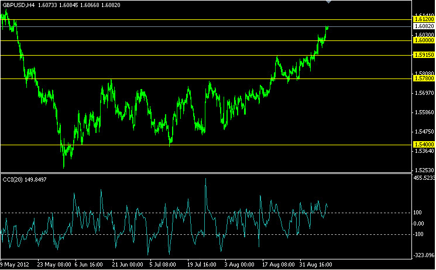Click the open price value 1.60733

[48, 5]
